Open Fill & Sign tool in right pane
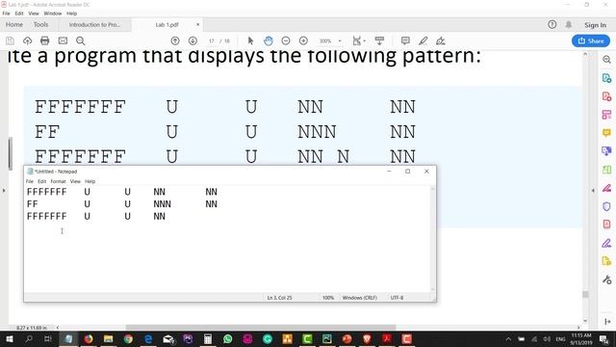The width and height of the screenshot is (616, 347). 606,188
